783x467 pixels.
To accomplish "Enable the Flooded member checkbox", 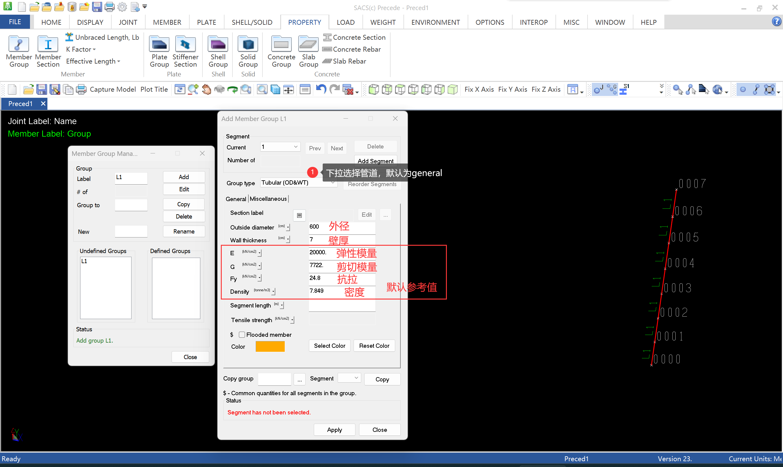I will 242,335.
